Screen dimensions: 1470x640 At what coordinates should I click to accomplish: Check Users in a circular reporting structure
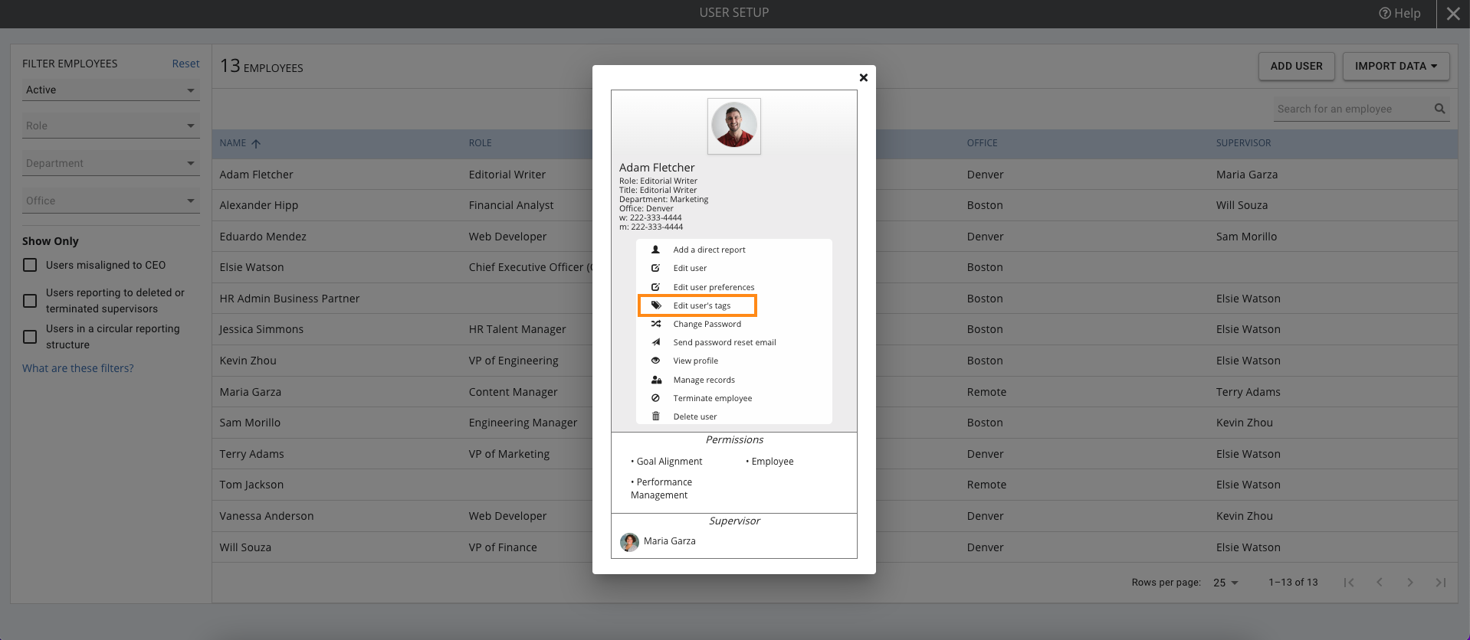tap(30, 337)
